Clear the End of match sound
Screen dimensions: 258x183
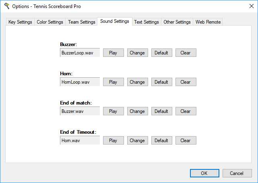pyautogui.click(x=186, y=111)
